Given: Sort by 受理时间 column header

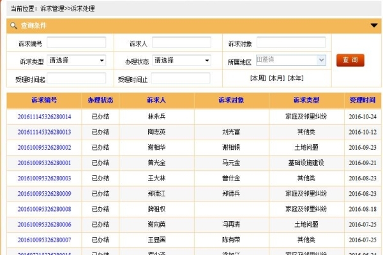Looking at the screenshot, I should [x=363, y=101].
